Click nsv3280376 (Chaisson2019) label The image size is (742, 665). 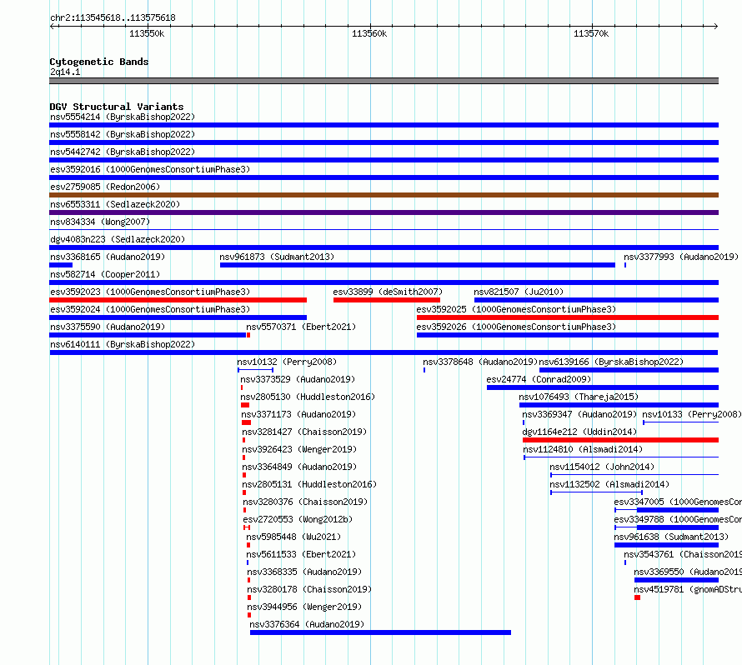pos(305,502)
